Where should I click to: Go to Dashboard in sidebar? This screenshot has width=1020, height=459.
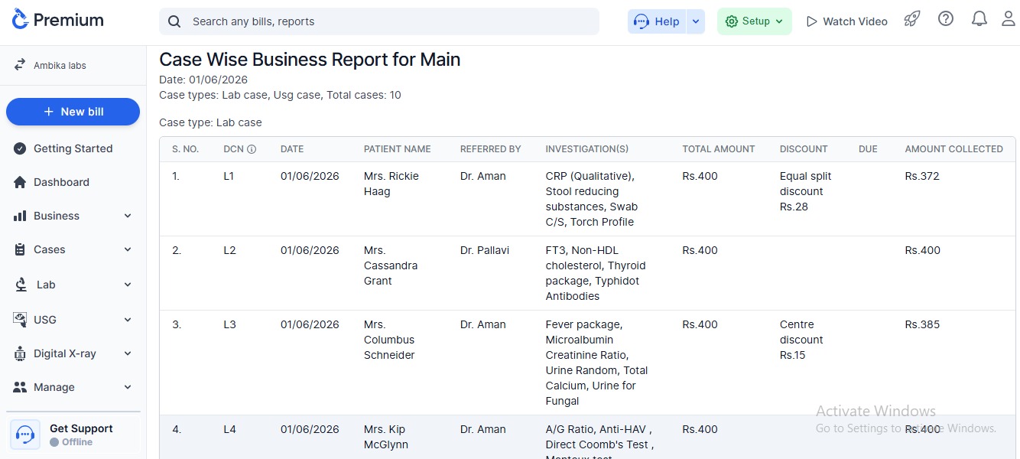click(x=73, y=182)
